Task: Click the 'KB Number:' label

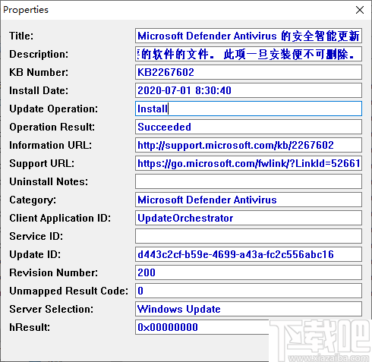Action: 39,72
